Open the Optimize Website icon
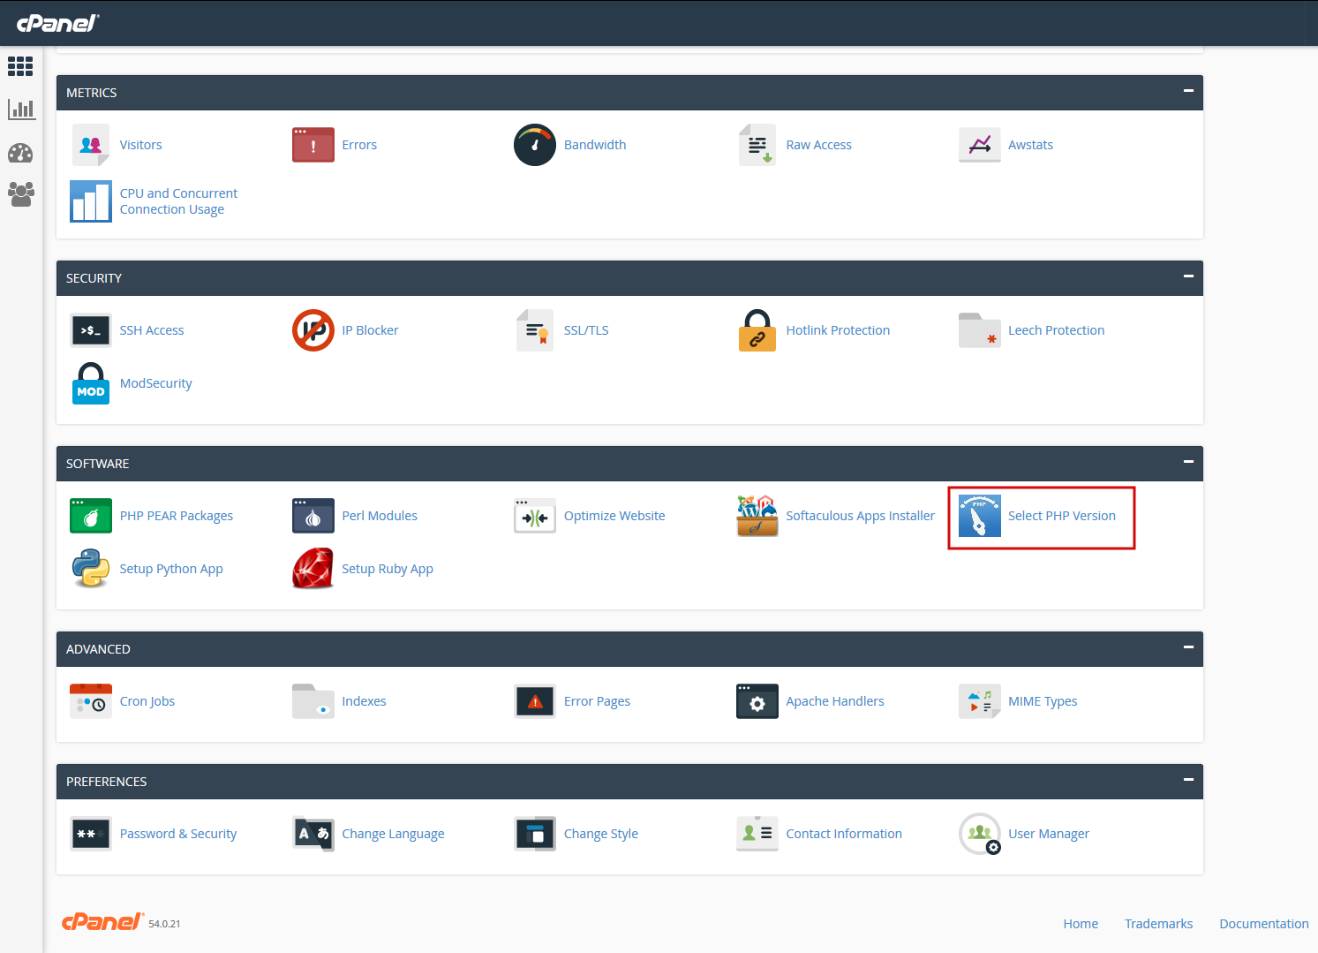 click(535, 516)
